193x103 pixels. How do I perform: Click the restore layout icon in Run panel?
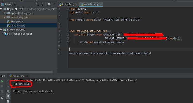tap(2, 98)
